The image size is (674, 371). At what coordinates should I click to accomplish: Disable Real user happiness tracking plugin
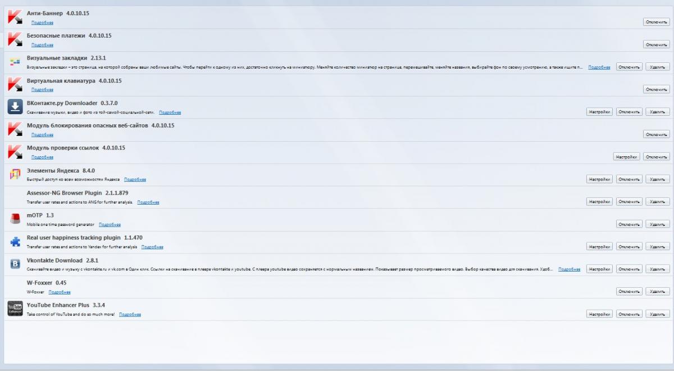[629, 247]
